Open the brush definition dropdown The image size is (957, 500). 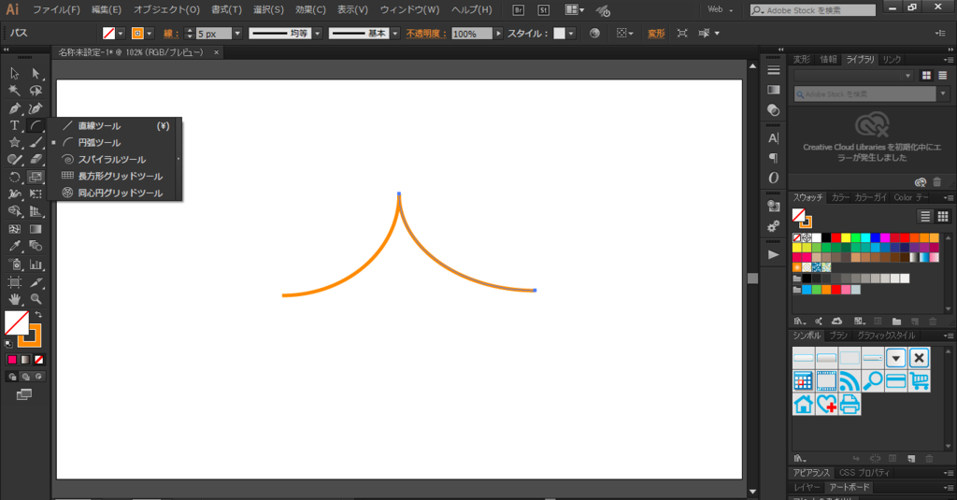tap(395, 34)
